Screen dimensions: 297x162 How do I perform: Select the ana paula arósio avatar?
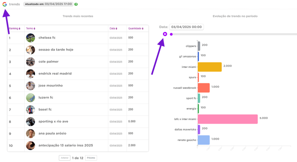(x=31, y=133)
